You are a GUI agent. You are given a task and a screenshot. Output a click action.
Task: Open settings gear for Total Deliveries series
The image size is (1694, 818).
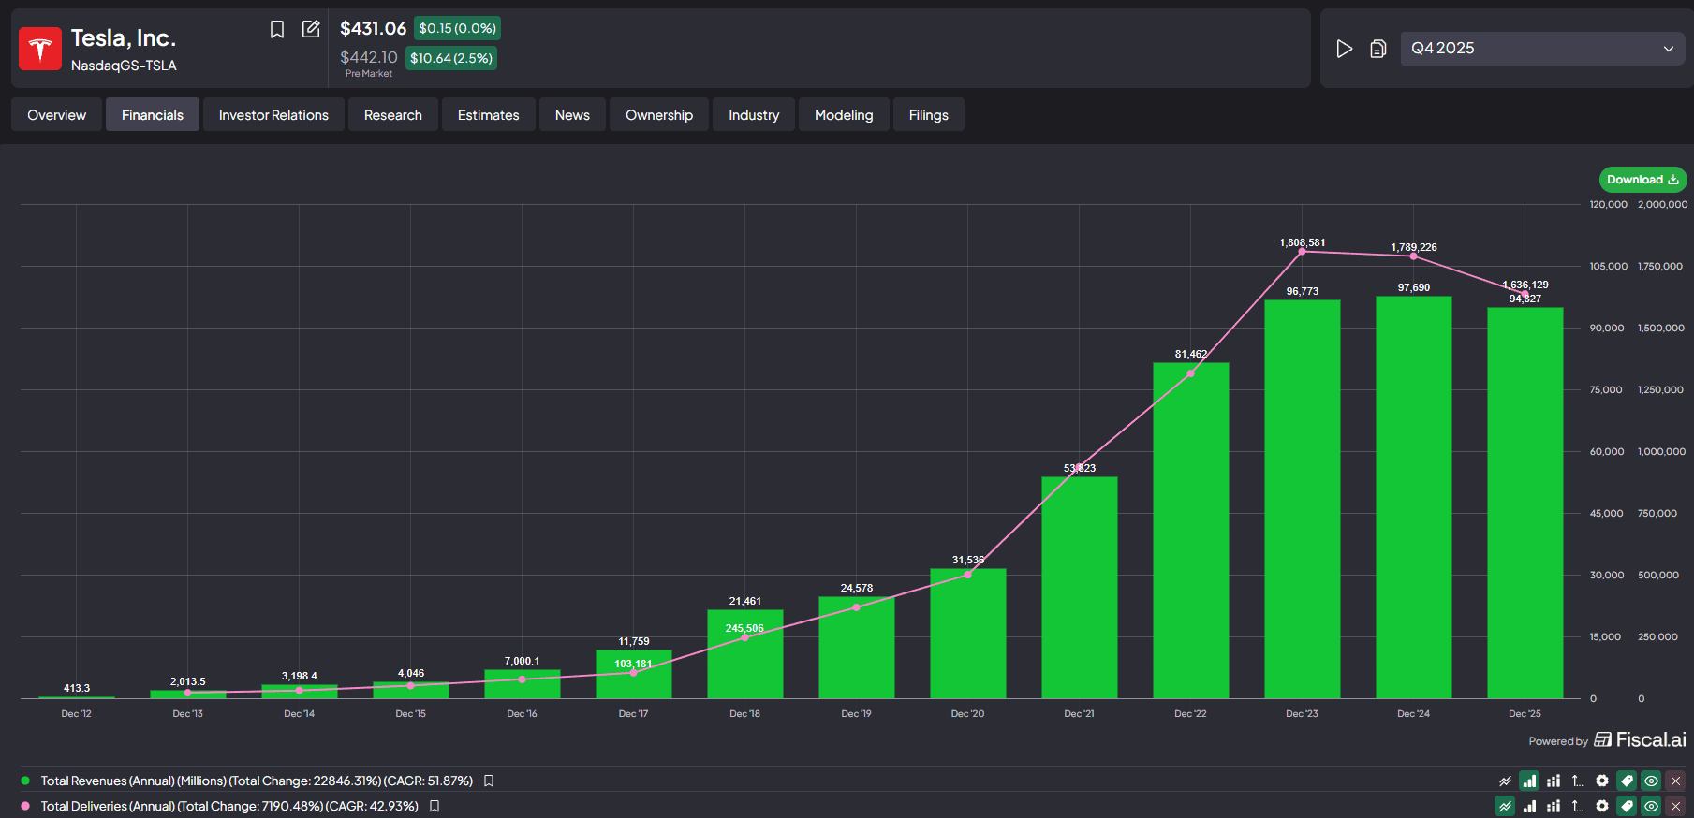1602,806
